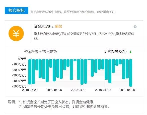
Task: Select the 核心指标 blue tab label
Action: (x=17, y=11)
